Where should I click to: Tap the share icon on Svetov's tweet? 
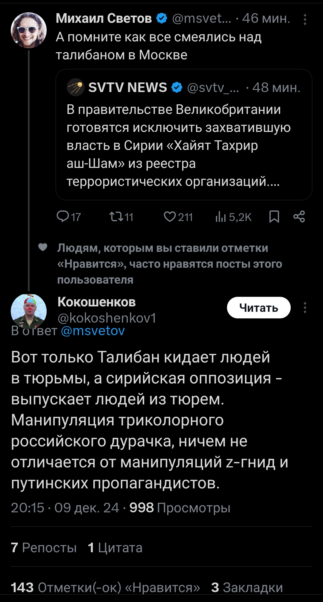pyautogui.click(x=299, y=216)
